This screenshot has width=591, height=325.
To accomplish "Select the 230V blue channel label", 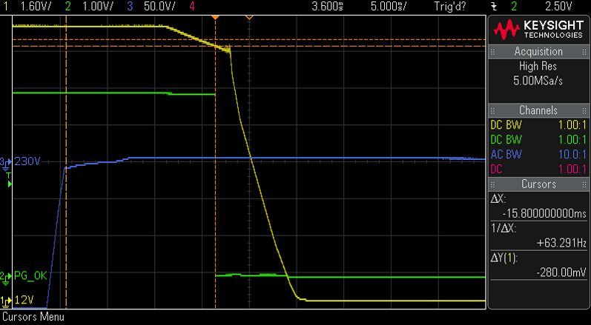I will pos(27,162).
